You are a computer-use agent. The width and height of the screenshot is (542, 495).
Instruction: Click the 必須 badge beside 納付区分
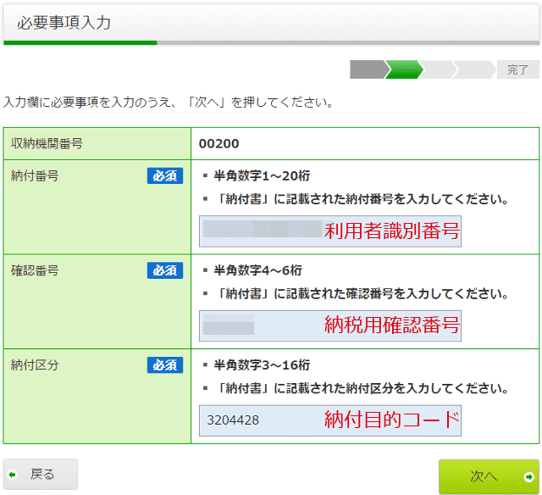tap(165, 365)
